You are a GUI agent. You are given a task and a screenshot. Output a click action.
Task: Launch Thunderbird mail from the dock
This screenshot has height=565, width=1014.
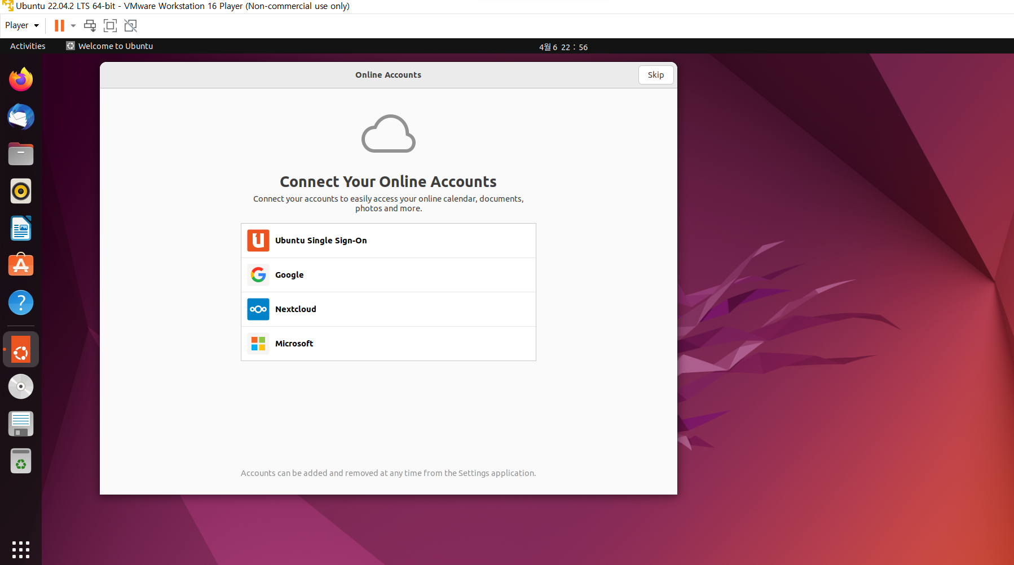pos(21,117)
